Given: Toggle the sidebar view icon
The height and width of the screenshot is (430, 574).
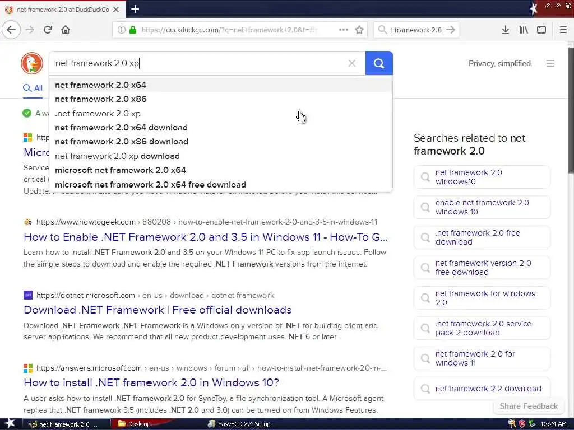Looking at the screenshot, I should 541,30.
